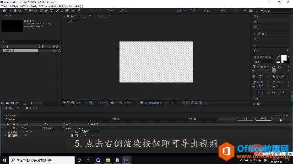The height and width of the screenshot is (164, 293).
Task: Click the new composition icon in Project panel
Action: (x=12, y=103)
